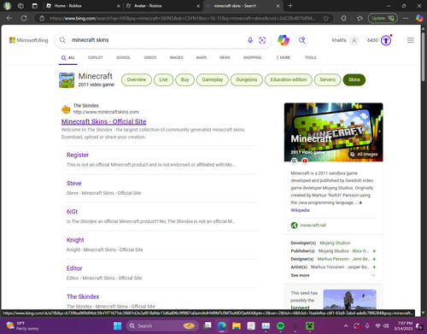Expand the Designer(s) list

coord(374,259)
